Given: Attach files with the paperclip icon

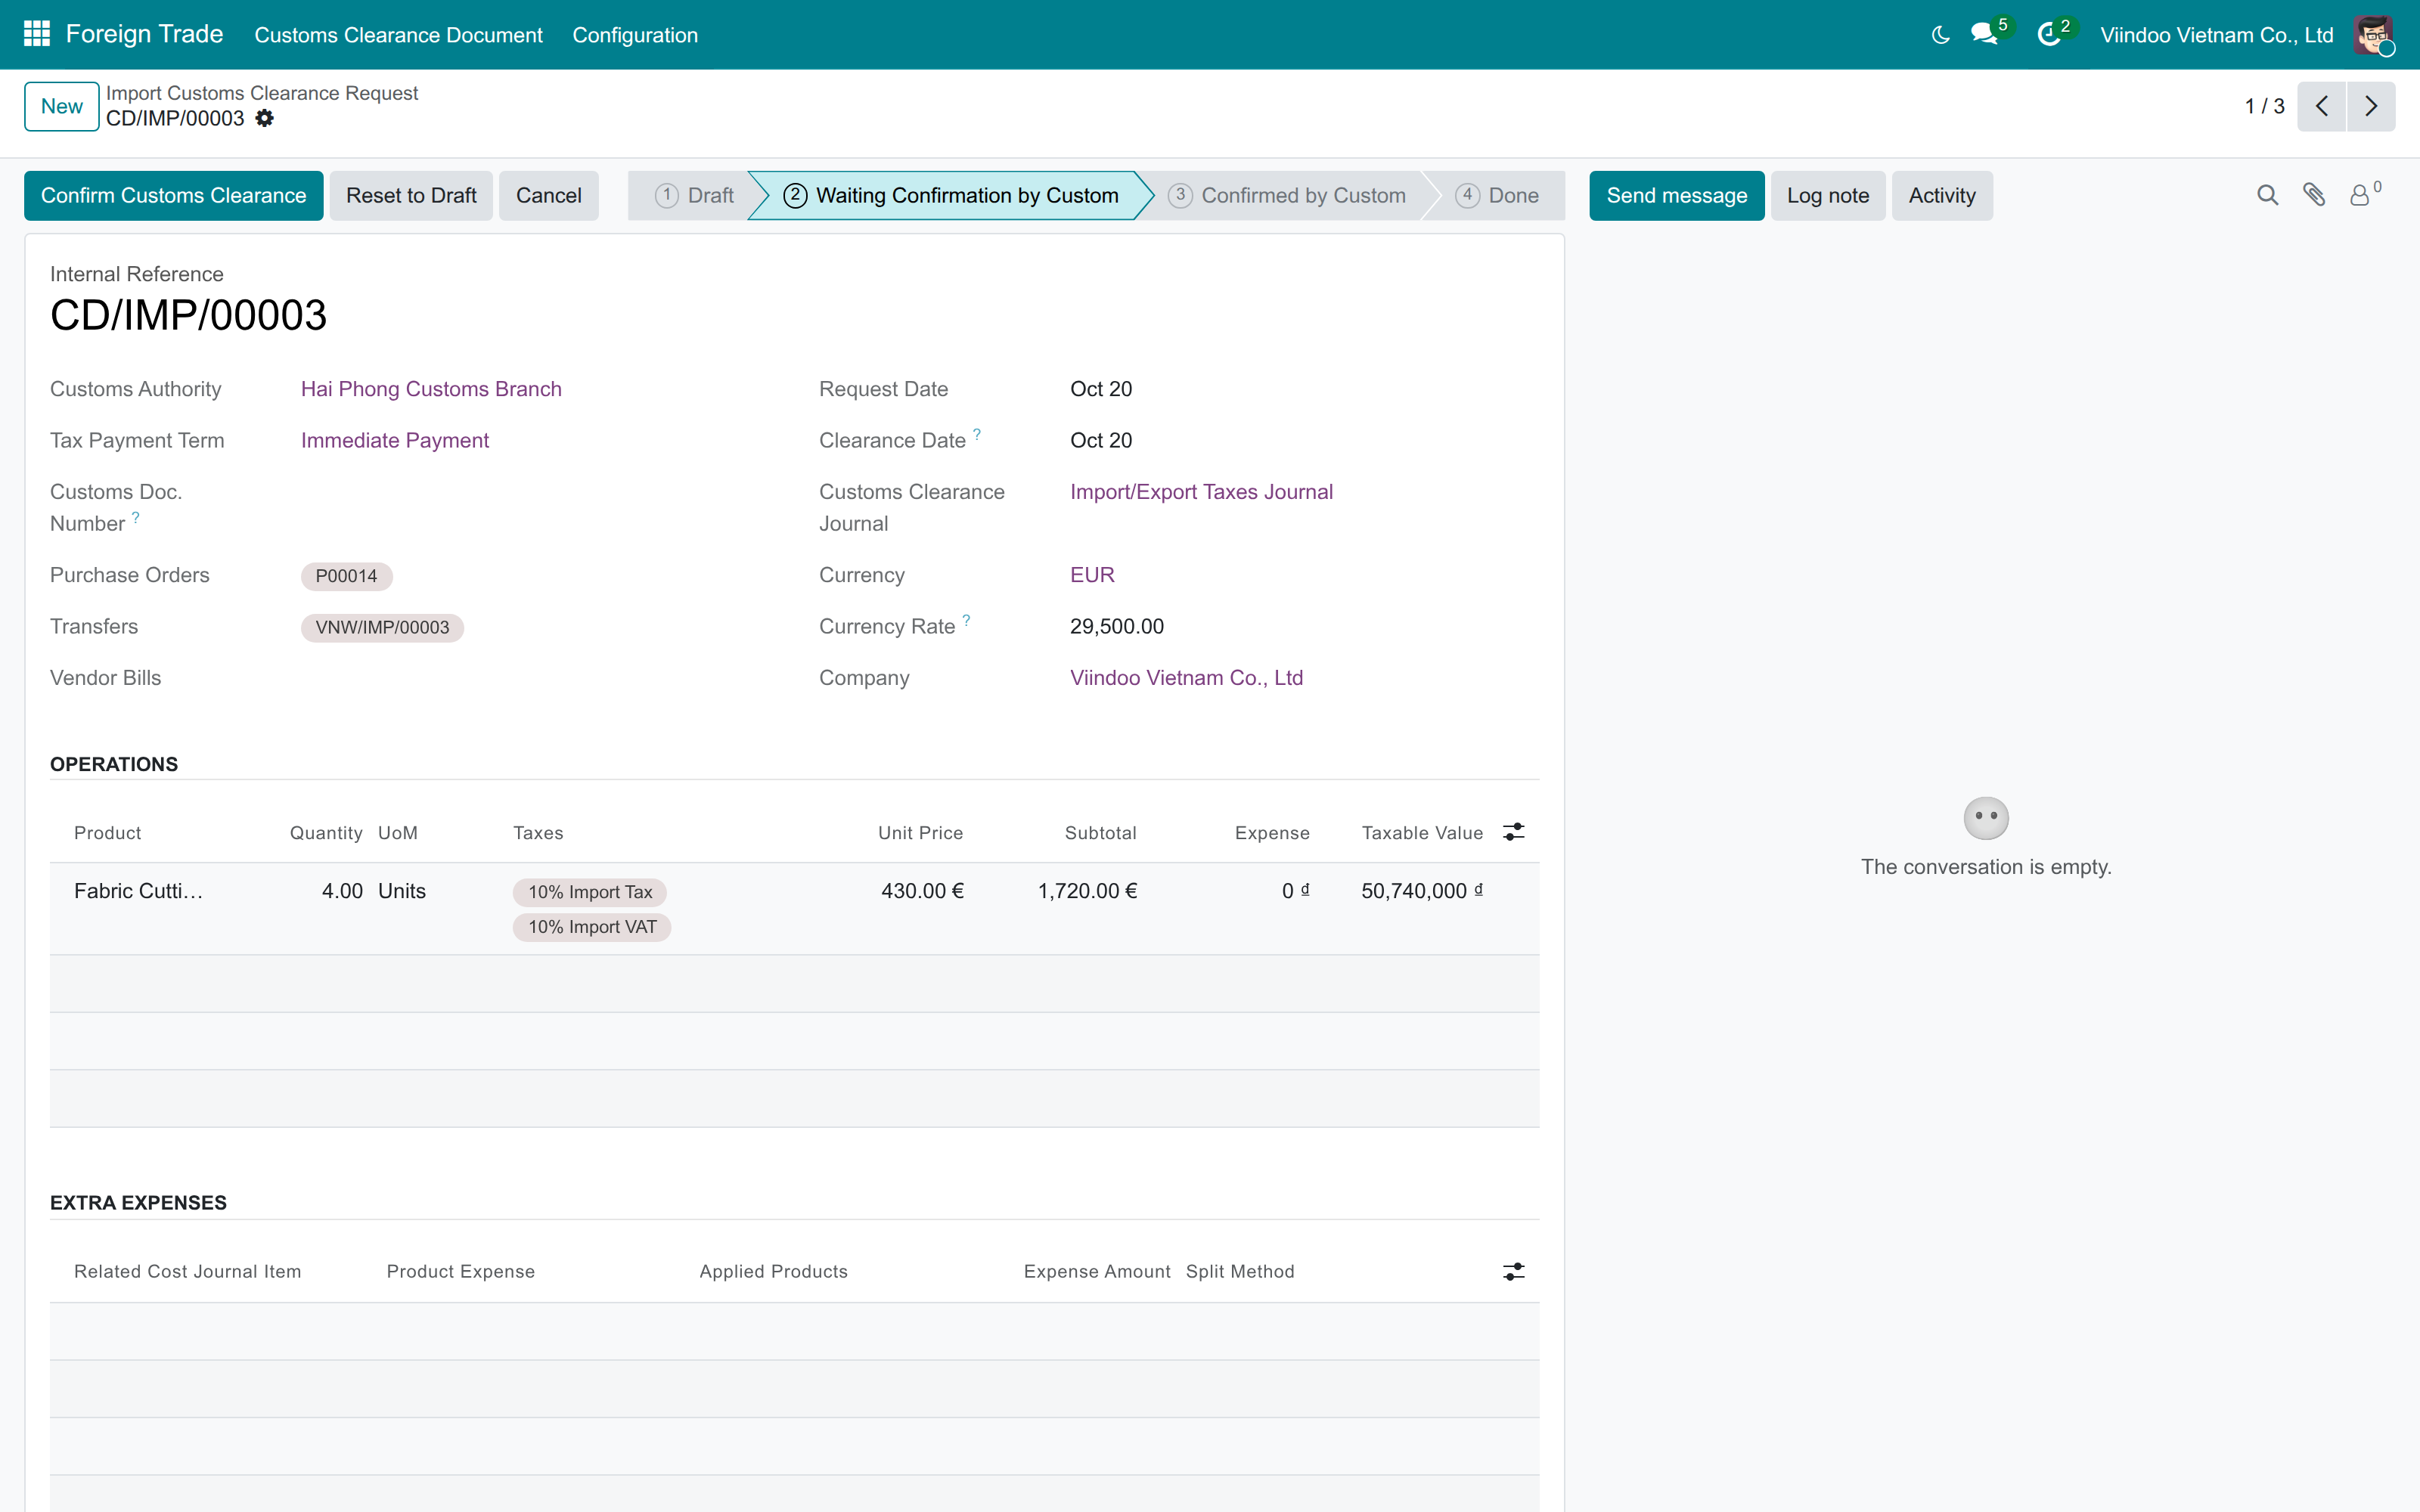Looking at the screenshot, I should (x=2314, y=195).
